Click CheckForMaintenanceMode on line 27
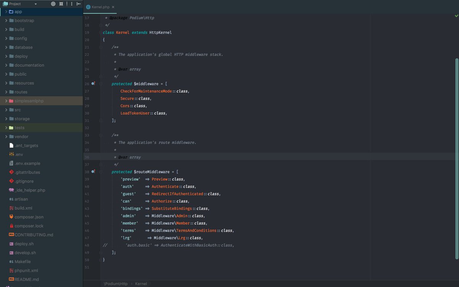Image resolution: width=459 pixels, height=287 pixels. pyautogui.click(x=146, y=91)
